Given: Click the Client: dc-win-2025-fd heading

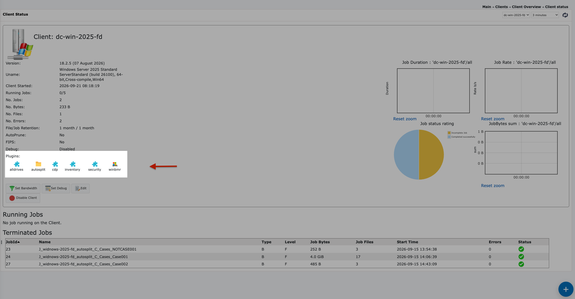Looking at the screenshot, I should point(68,37).
